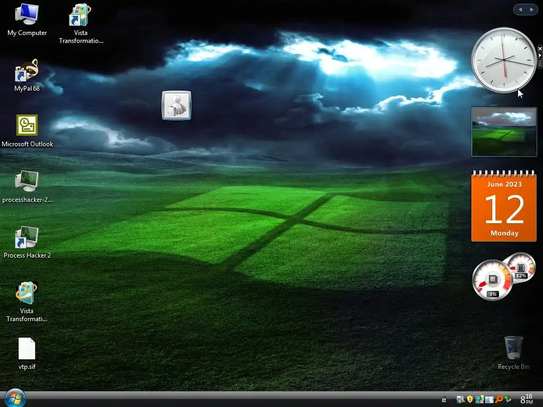Select the Process Hacker 2 shortcut

coord(27,242)
